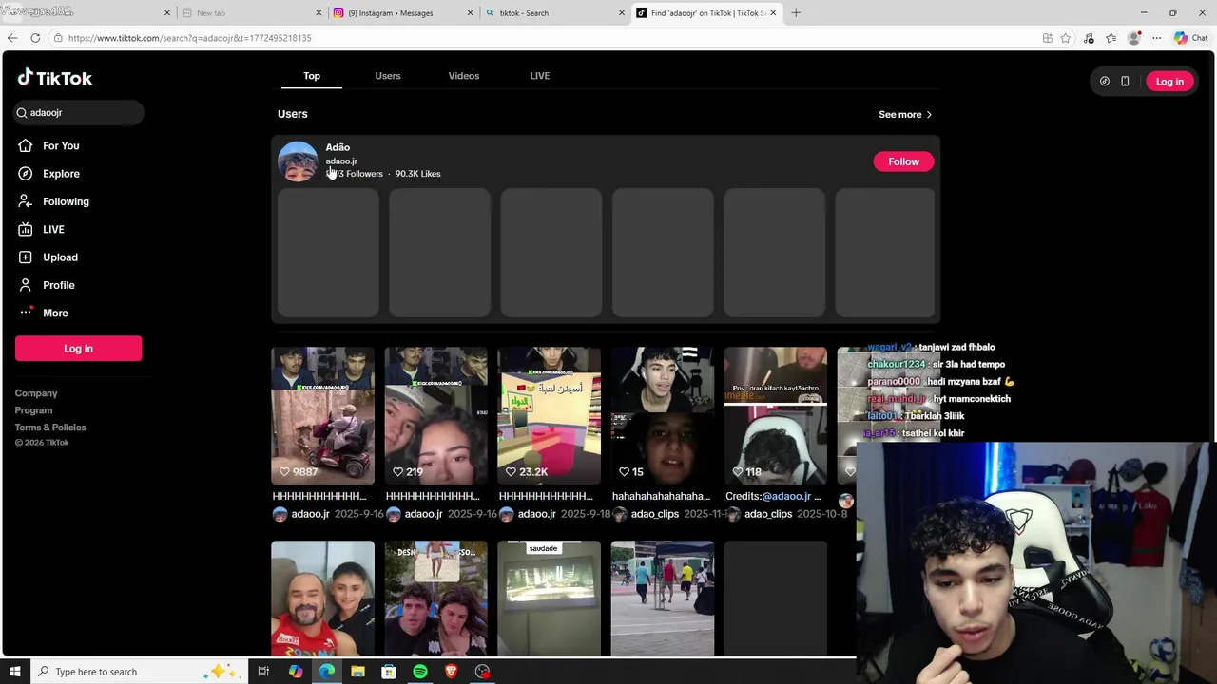Open the More menu in sidebar
Viewport: 1217px width, 684px height.
pos(55,313)
